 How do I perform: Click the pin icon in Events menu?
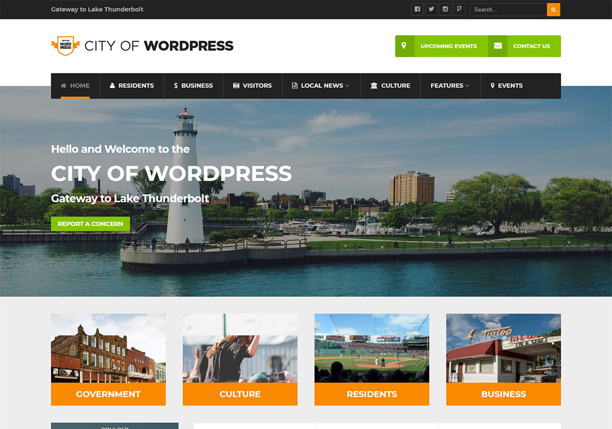492,86
